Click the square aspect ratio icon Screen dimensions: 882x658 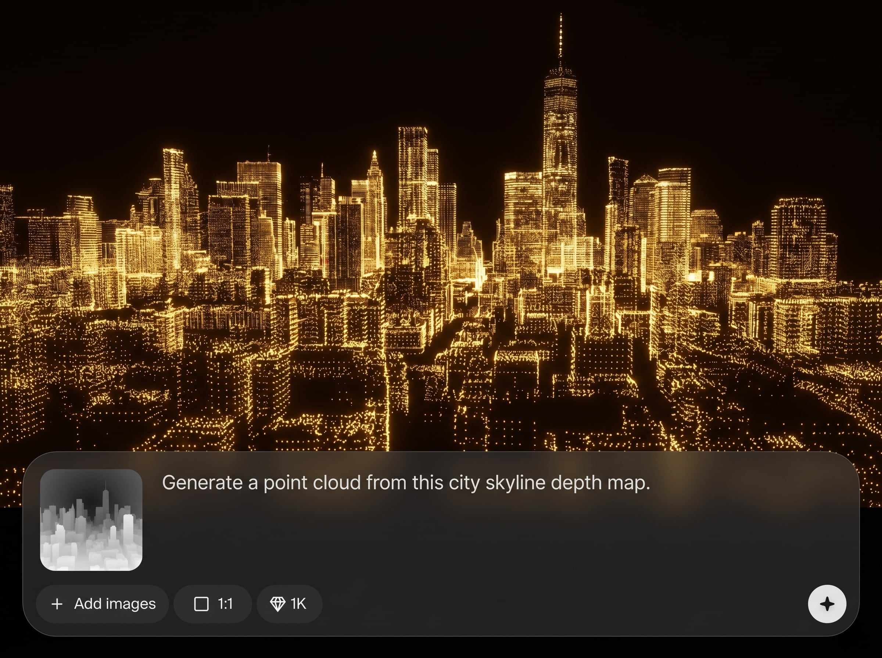point(201,604)
